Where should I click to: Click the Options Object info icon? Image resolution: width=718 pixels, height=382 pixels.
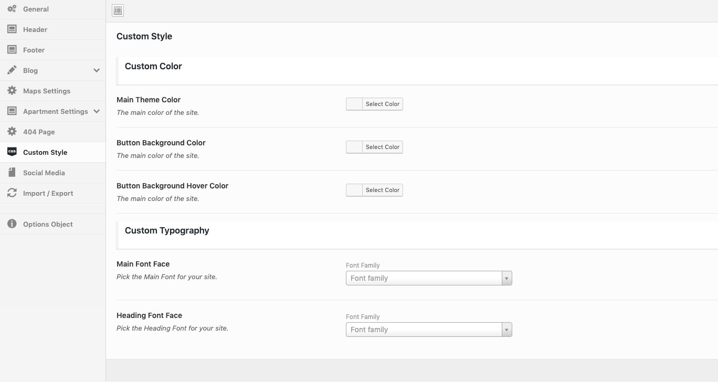(x=12, y=224)
